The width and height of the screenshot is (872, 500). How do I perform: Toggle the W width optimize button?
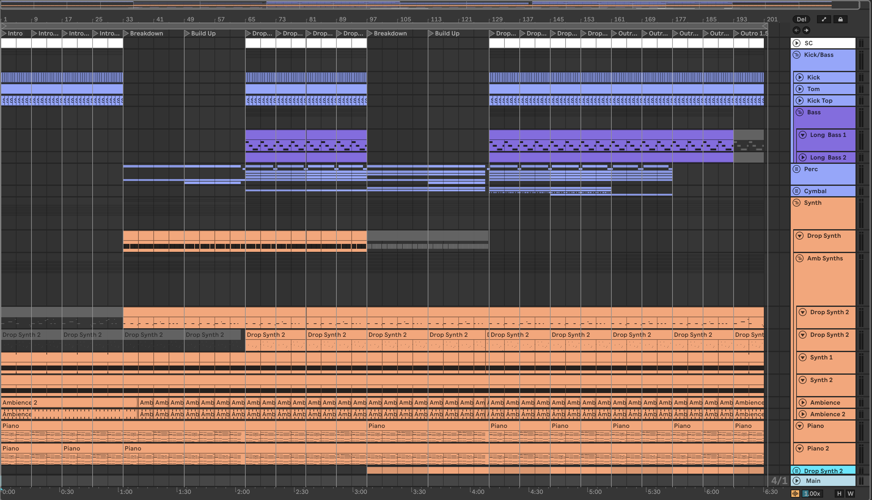click(x=850, y=494)
